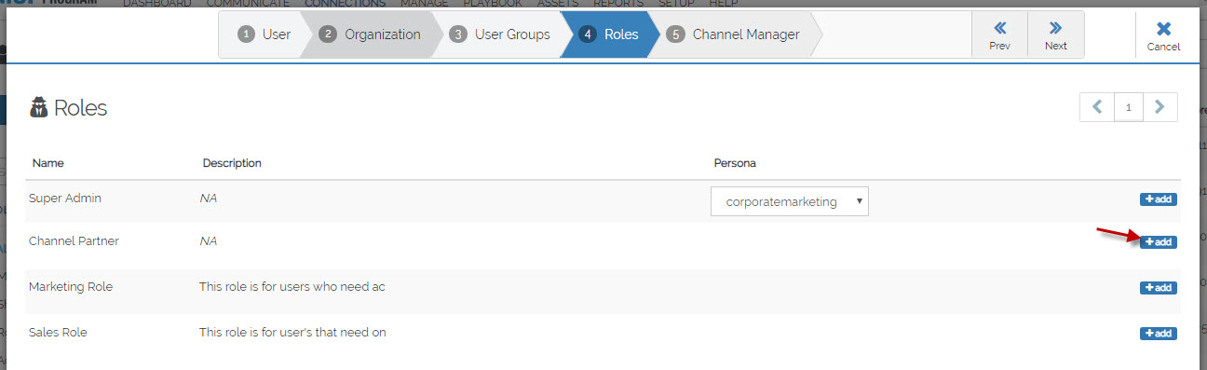This screenshot has height=370, width=1207.
Task: Click the Super Admin role name
Action: click(65, 199)
